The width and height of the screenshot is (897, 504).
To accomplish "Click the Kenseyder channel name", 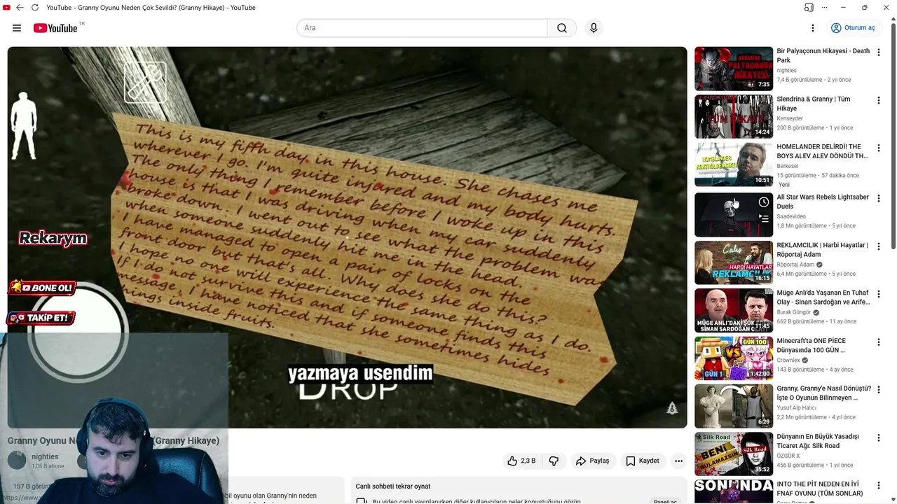I will point(790,118).
